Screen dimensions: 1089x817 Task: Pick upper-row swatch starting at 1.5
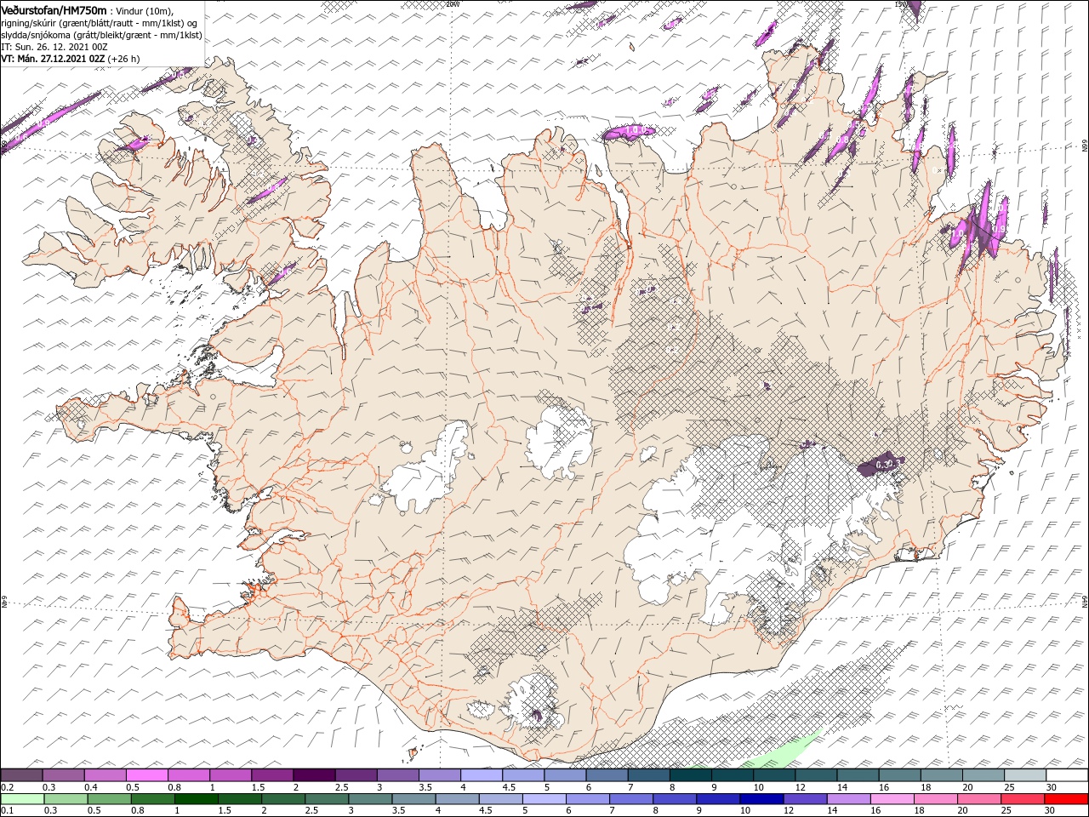(x=272, y=775)
